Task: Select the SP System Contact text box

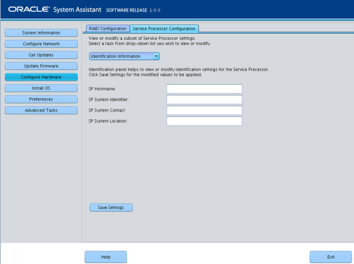Action: pyautogui.click(x=204, y=110)
